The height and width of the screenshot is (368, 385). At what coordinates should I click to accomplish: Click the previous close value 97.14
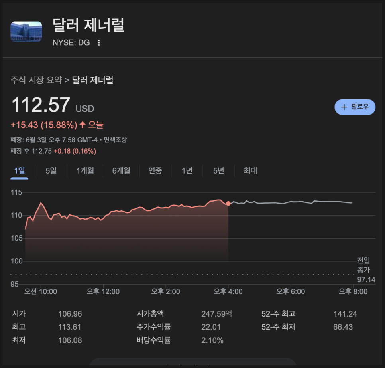click(366, 280)
